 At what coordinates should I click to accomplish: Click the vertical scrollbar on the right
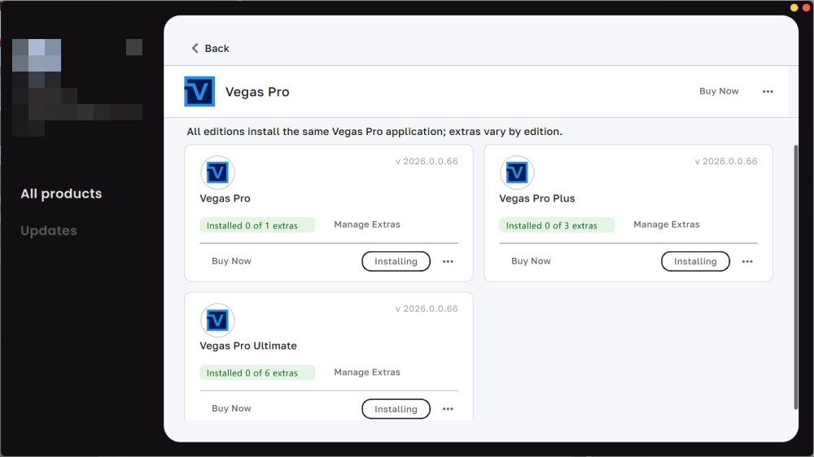point(795,276)
